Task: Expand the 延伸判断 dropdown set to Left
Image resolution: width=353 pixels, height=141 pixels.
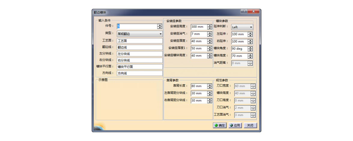Action: (x=242, y=27)
